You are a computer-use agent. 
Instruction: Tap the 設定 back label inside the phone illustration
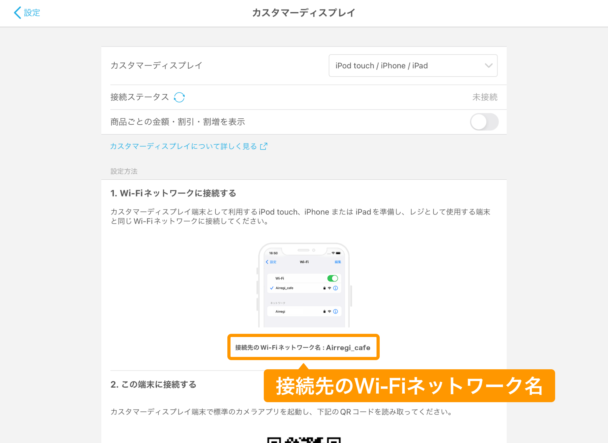(x=273, y=262)
